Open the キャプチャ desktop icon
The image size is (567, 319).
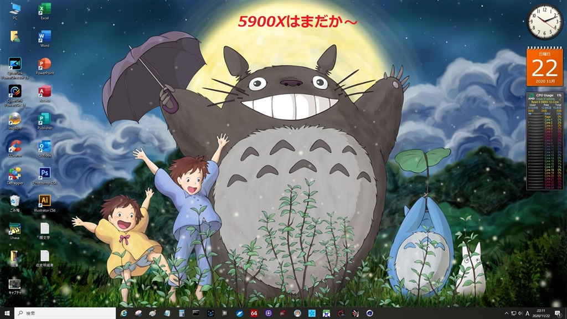tap(15, 286)
